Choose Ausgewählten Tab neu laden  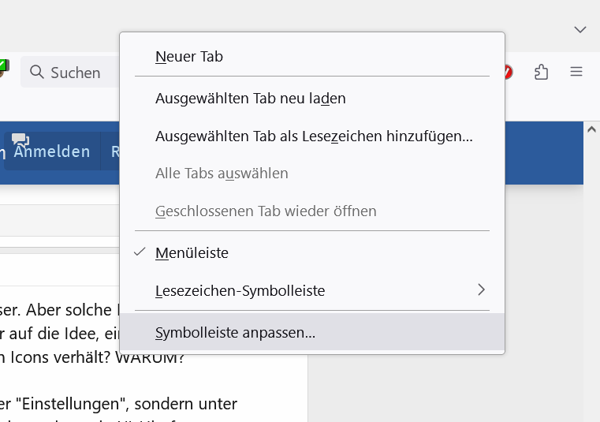[x=251, y=99]
